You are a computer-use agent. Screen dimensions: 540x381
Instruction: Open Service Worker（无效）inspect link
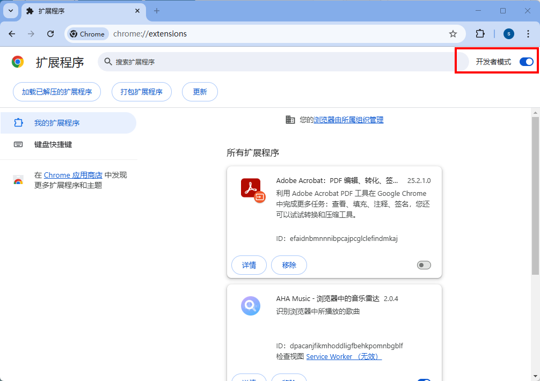pyautogui.click(x=344, y=356)
